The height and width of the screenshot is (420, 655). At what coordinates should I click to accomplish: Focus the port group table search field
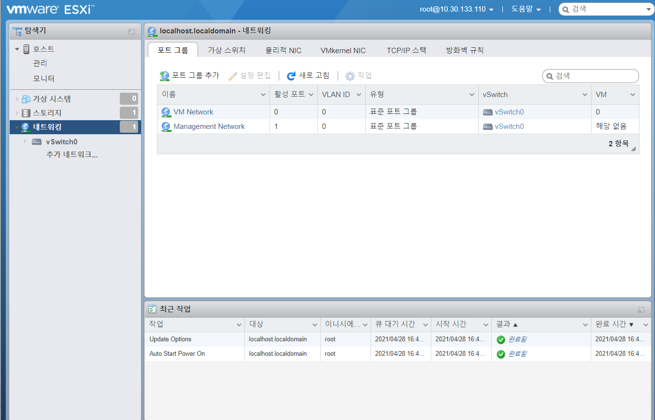tap(590, 76)
